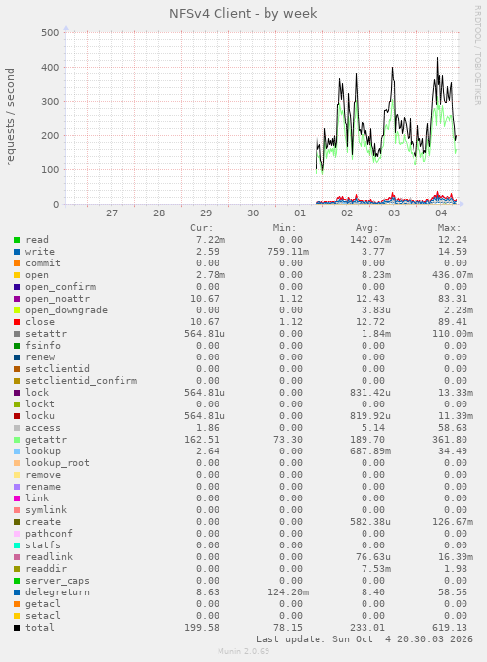Click the setattr current value 564.81u
The height and width of the screenshot is (662, 487).
(x=205, y=334)
